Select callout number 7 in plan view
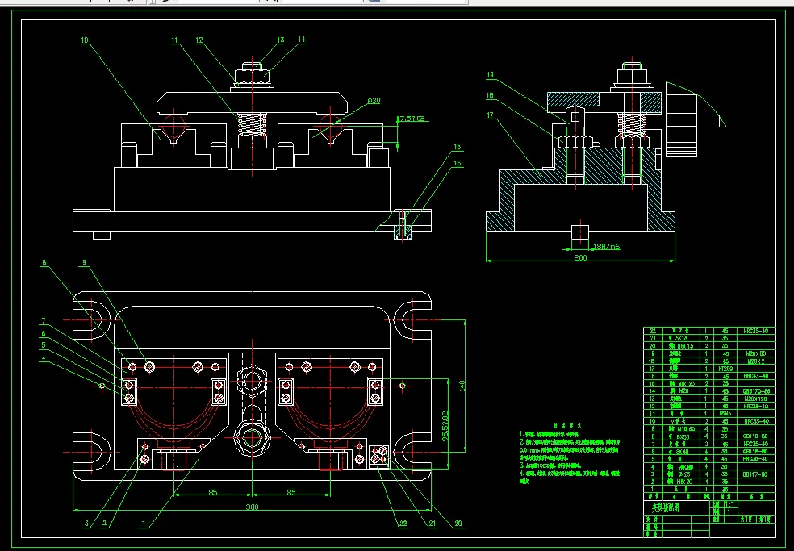Viewport: 794px width, 551px height. click(x=44, y=320)
